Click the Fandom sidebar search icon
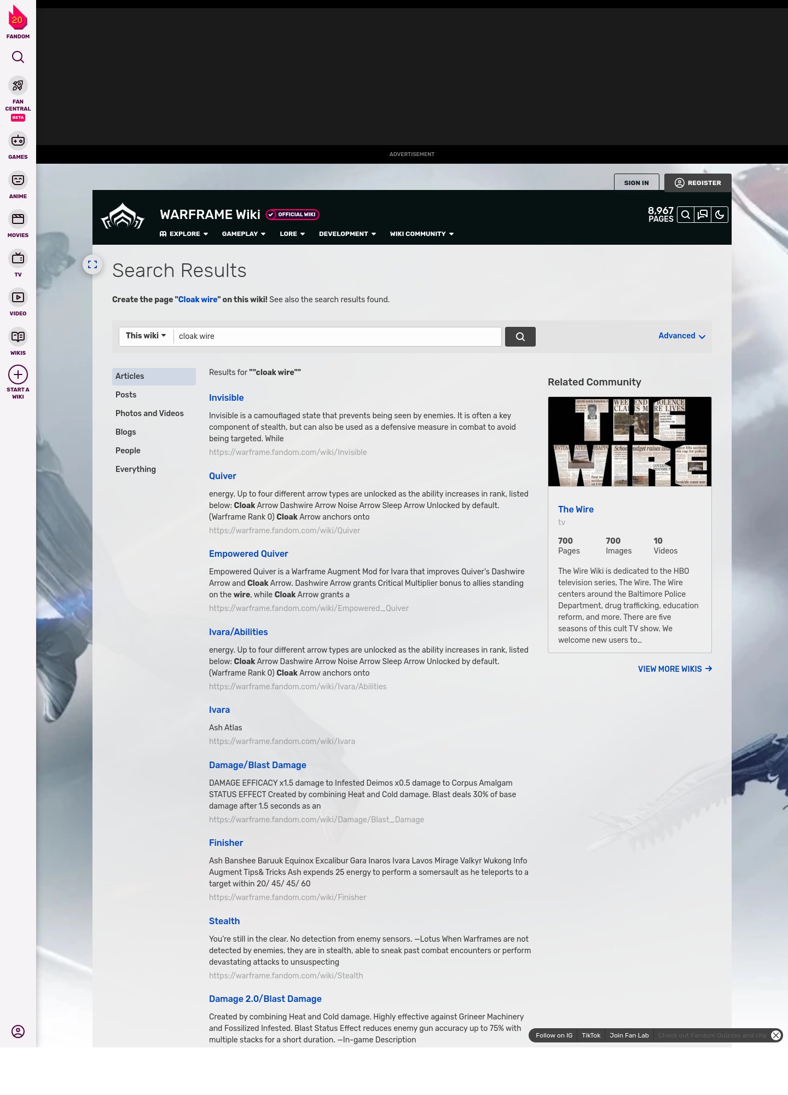The width and height of the screenshot is (788, 1095). click(x=18, y=57)
